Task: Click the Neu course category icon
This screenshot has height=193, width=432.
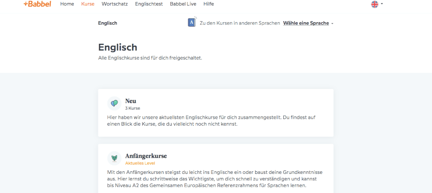Action: [x=115, y=104]
